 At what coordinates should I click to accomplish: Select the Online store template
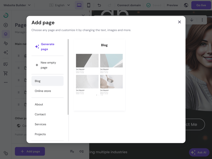point(47,91)
